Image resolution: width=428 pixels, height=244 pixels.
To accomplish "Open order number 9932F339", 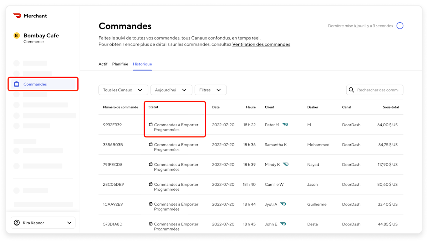I will [x=112, y=125].
